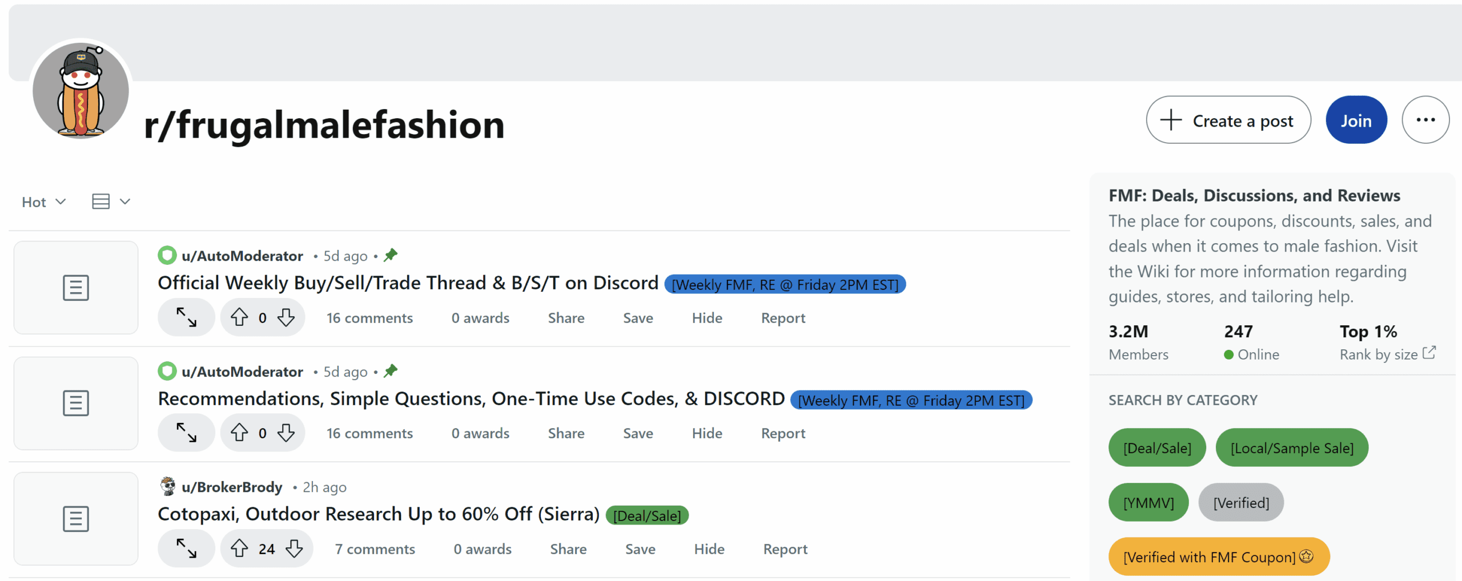The width and height of the screenshot is (1462, 581).
Task: Select the [Verified] category filter
Action: (1240, 503)
